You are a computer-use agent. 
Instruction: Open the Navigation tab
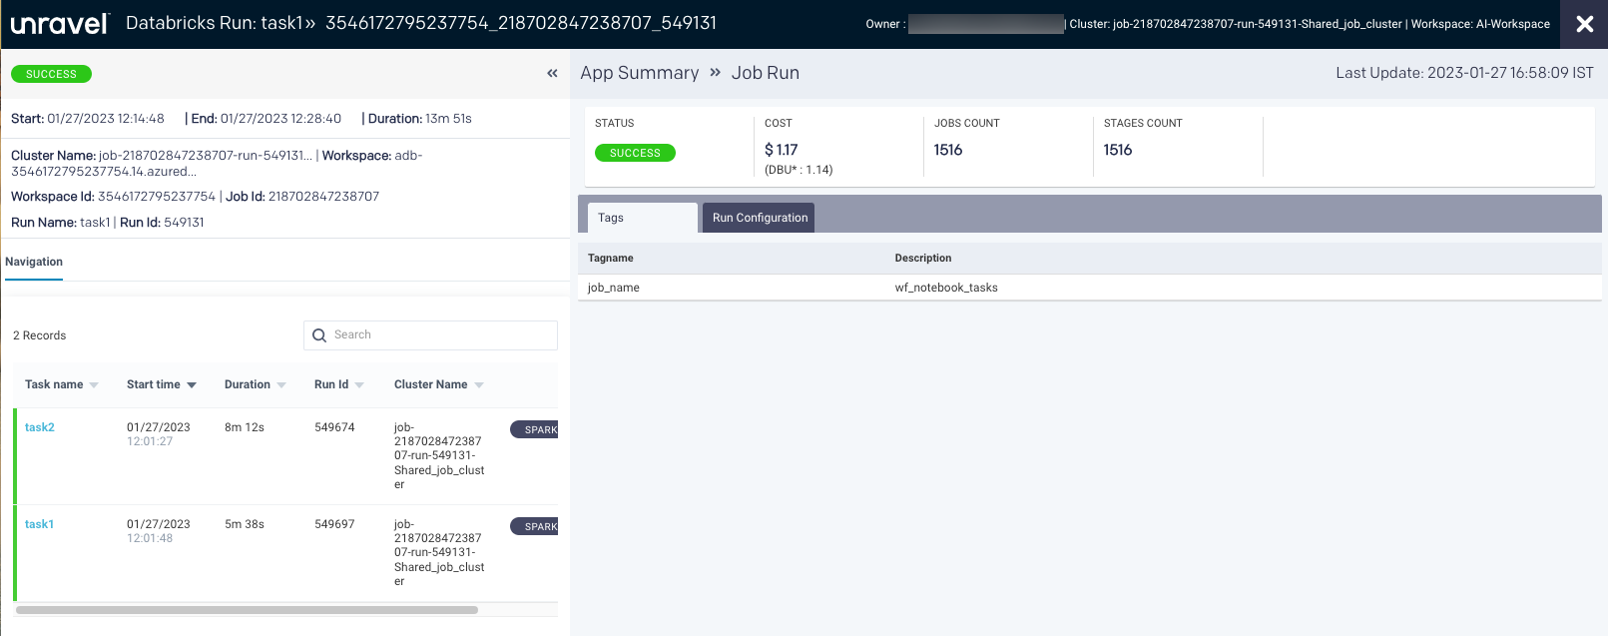(34, 262)
